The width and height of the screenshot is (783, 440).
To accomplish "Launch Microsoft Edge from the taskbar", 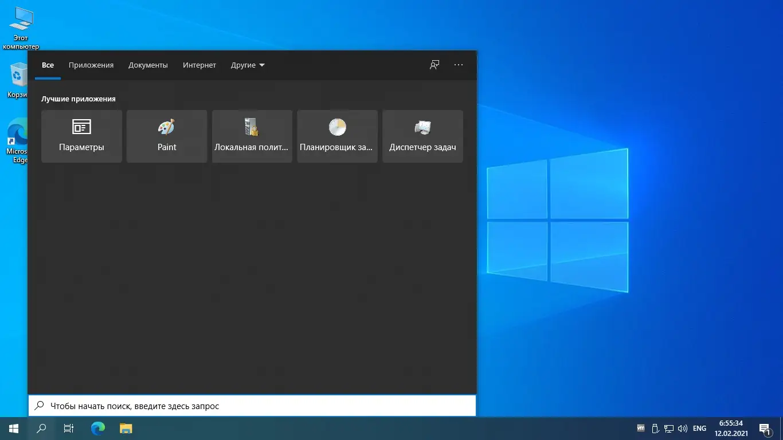I will (x=98, y=429).
